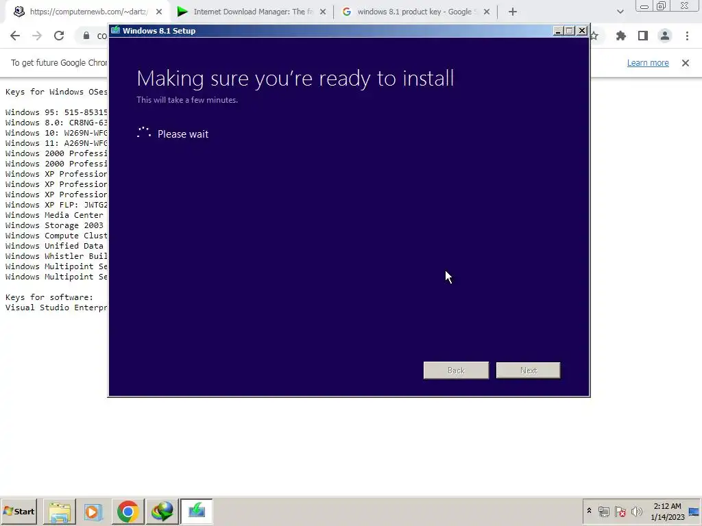This screenshot has width=702, height=526.
Task: Click Show desktop tray icon
Action: pos(694,511)
